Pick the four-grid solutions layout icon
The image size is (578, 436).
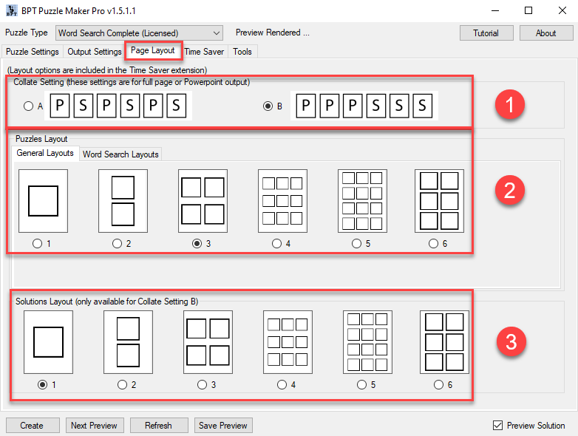pos(208,341)
